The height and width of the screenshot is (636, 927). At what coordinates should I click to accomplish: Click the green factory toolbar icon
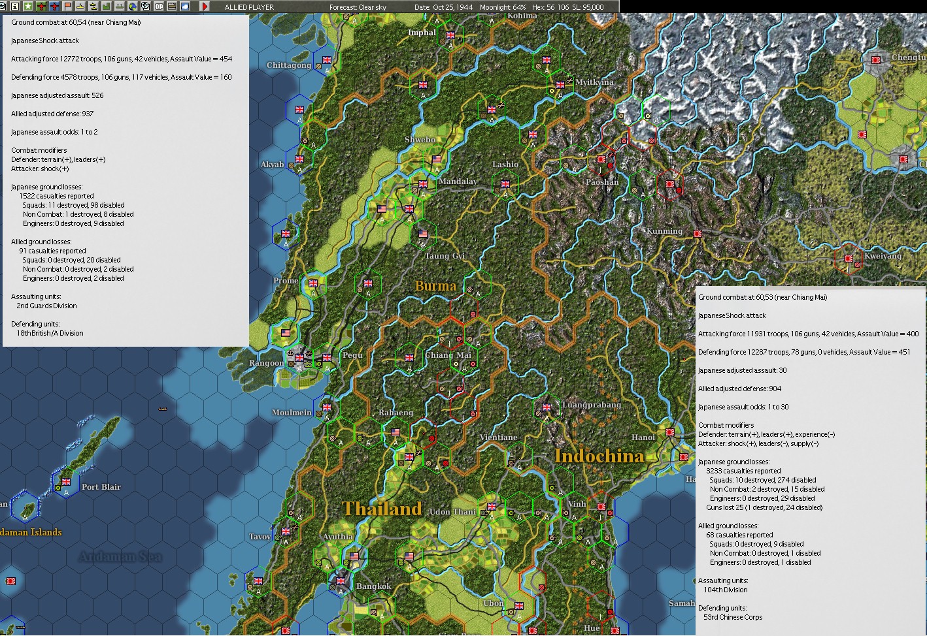[107, 7]
